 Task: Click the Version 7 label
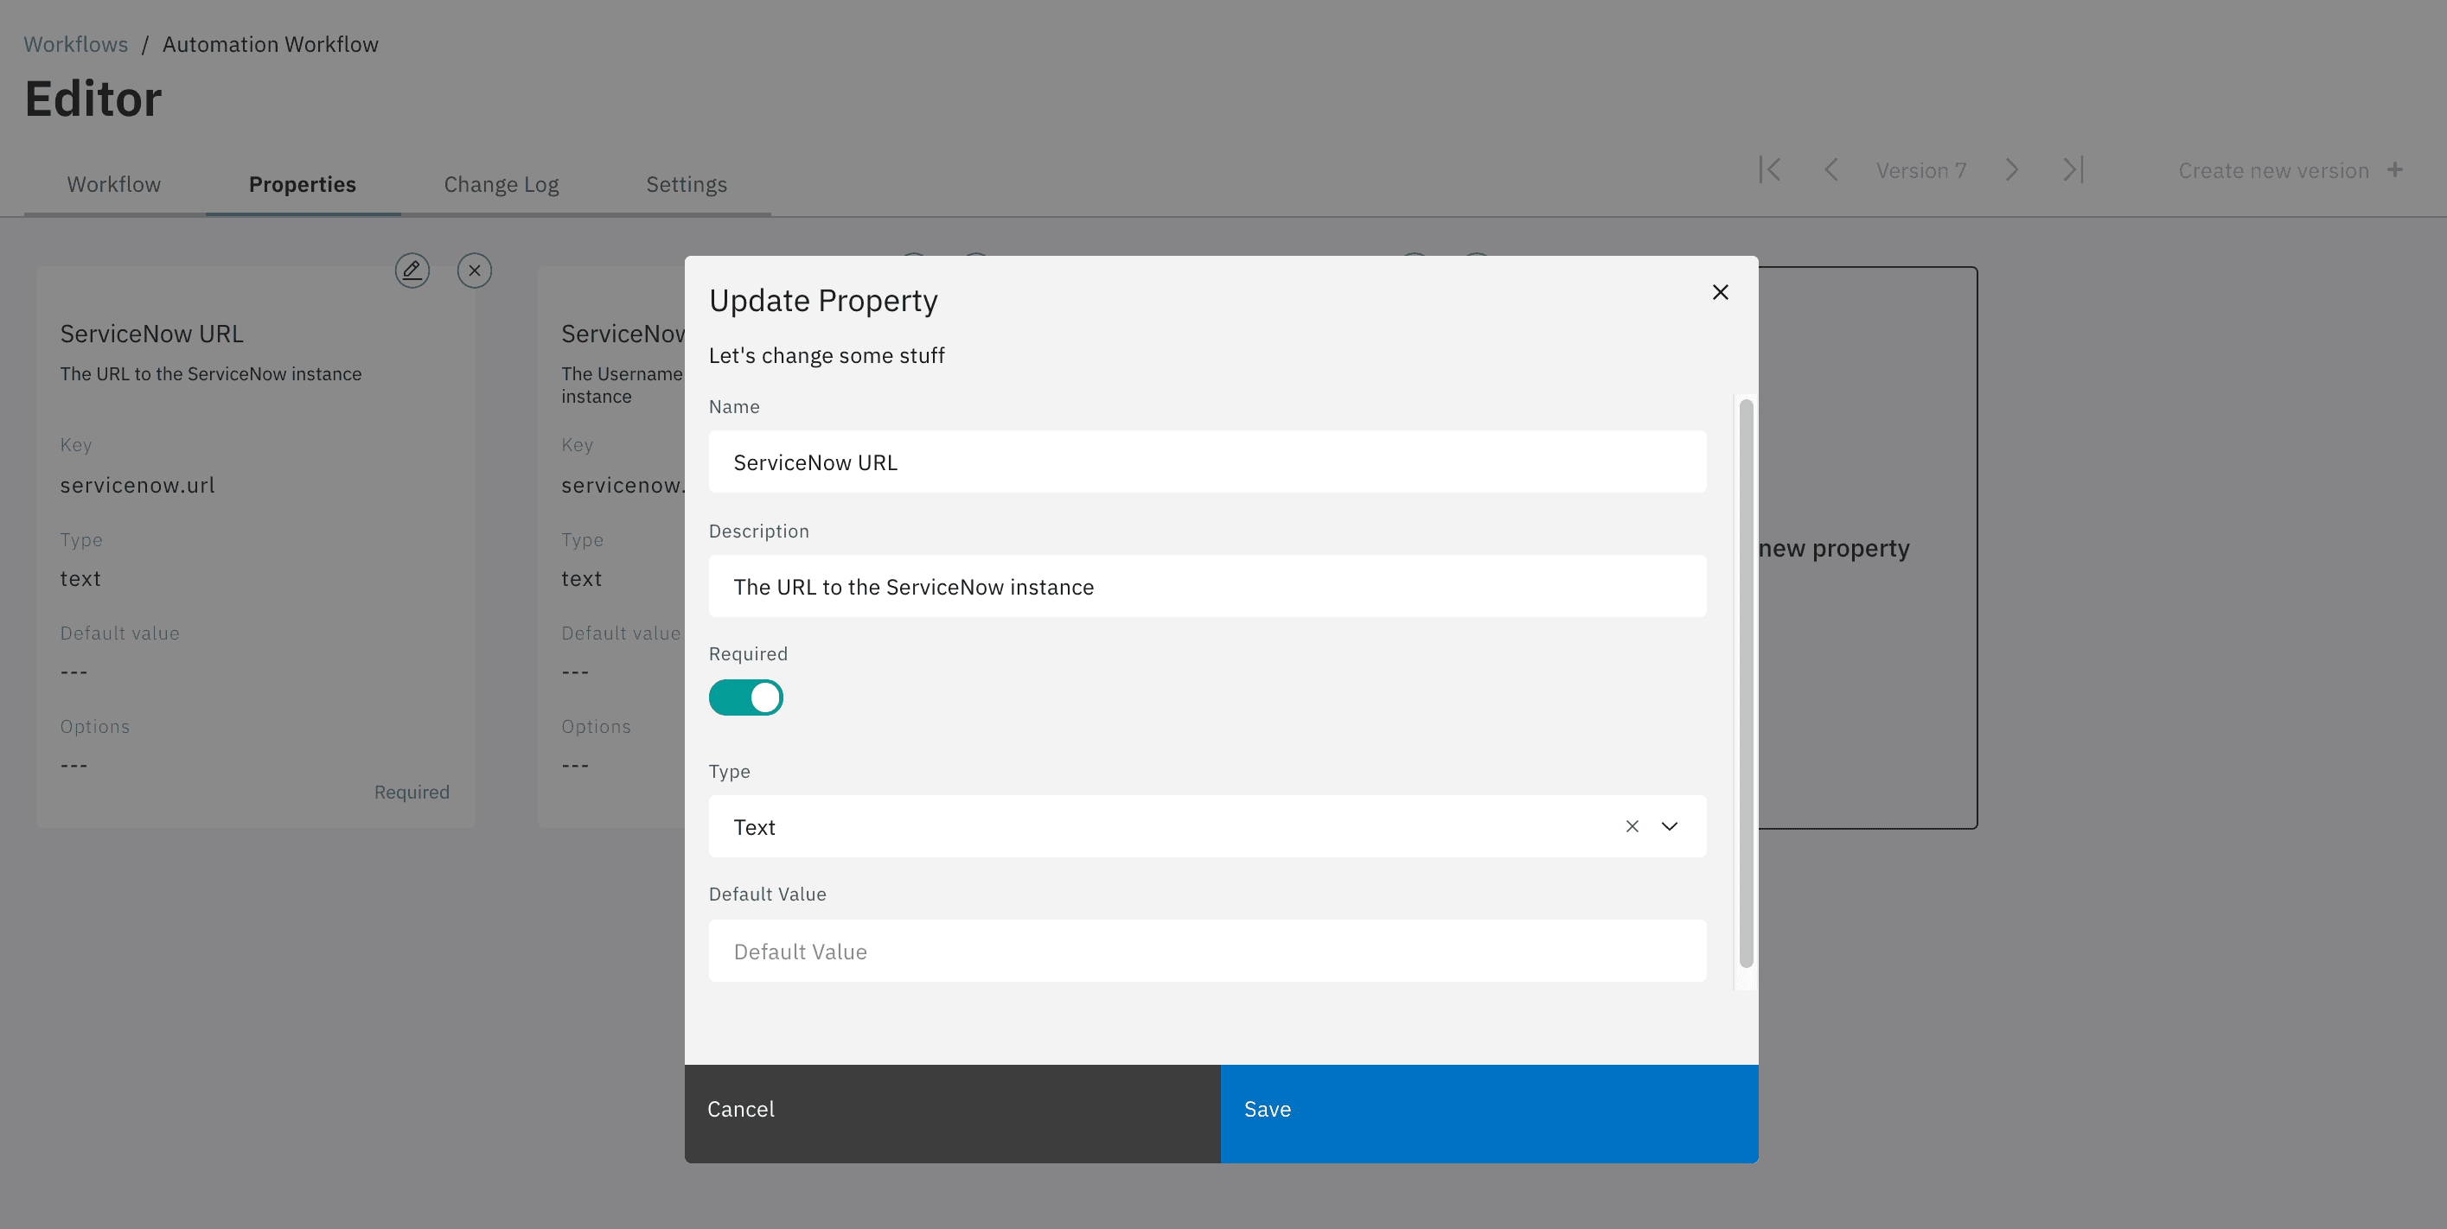(1920, 171)
